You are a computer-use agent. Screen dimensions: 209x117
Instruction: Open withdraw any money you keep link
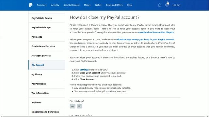click(x=145, y=39)
